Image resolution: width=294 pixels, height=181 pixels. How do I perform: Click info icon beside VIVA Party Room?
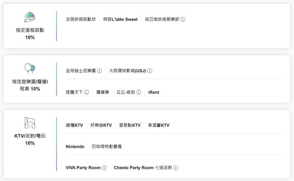coord(104,168)
